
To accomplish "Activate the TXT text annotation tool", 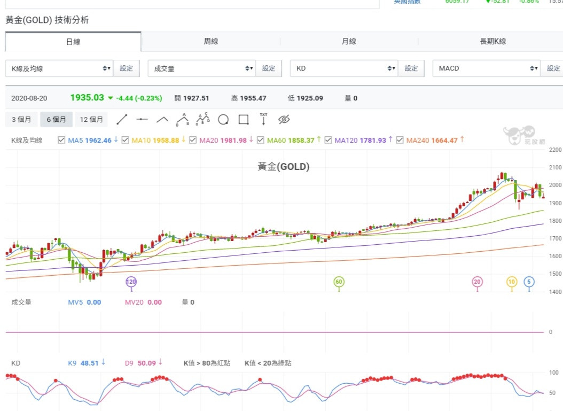I will (263, 119).
